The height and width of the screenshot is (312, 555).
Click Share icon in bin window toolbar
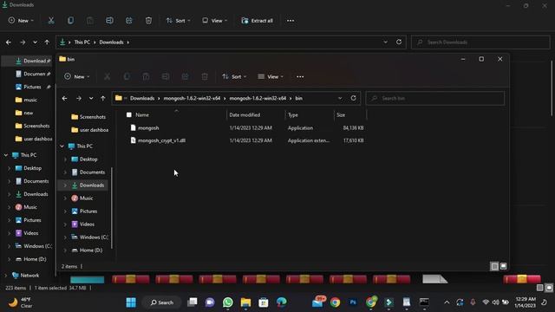185,76
